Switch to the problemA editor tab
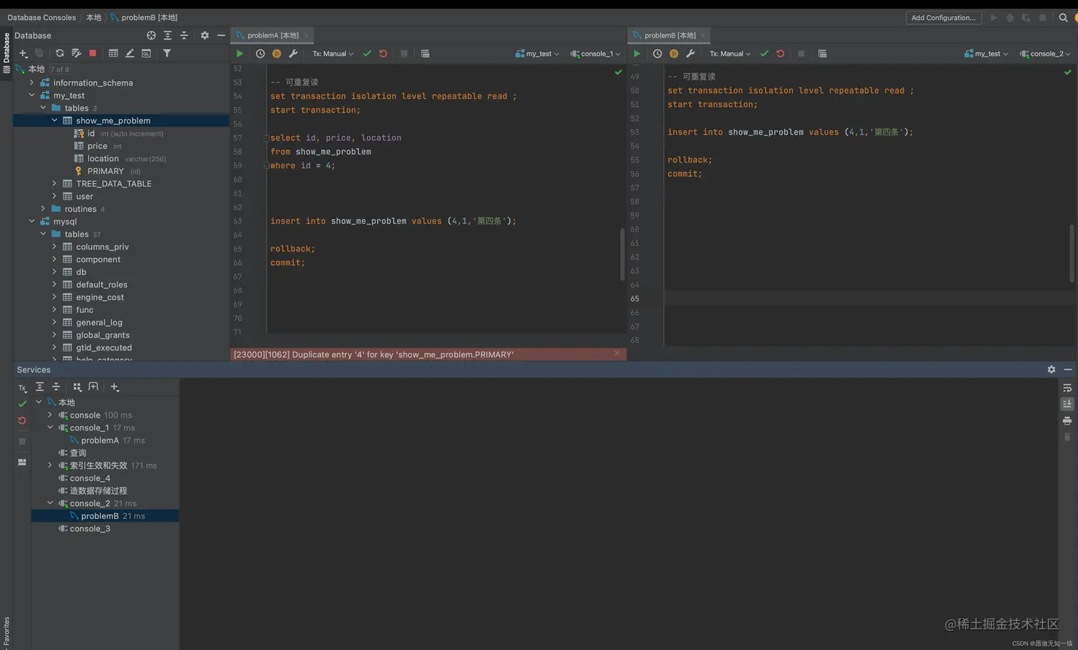The image size is (1078, 650). pos(272,35)
